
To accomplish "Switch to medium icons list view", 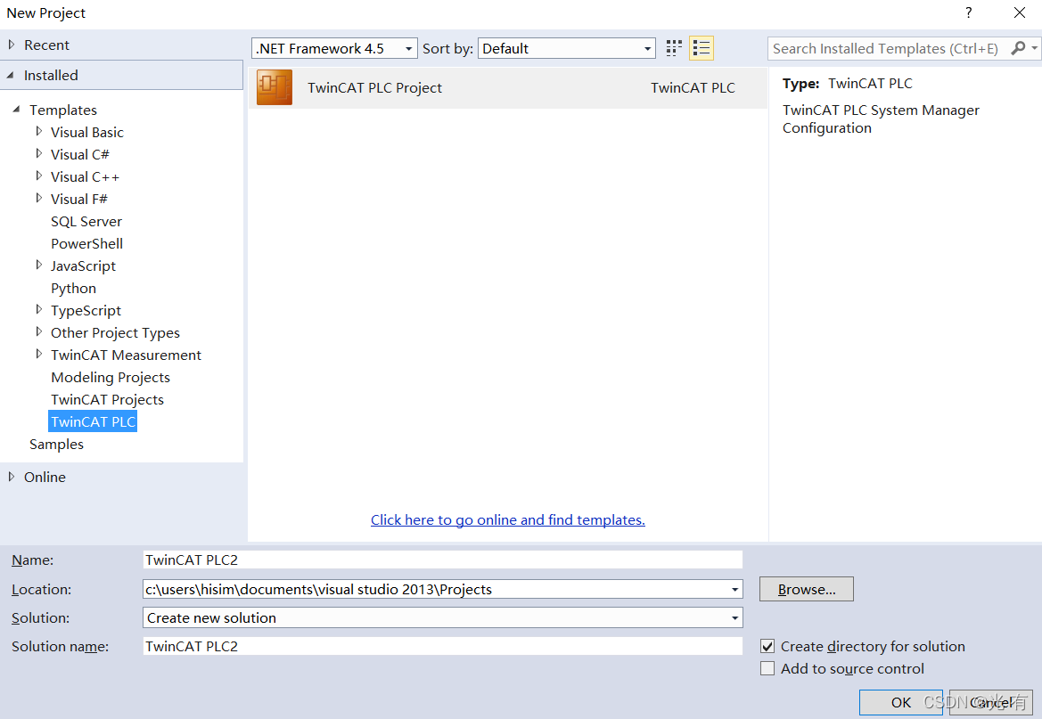I will click(x=702, y=48).
